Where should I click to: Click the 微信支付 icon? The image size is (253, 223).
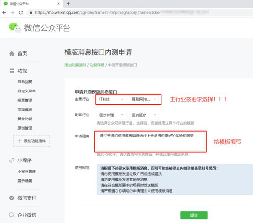(11, 198)
